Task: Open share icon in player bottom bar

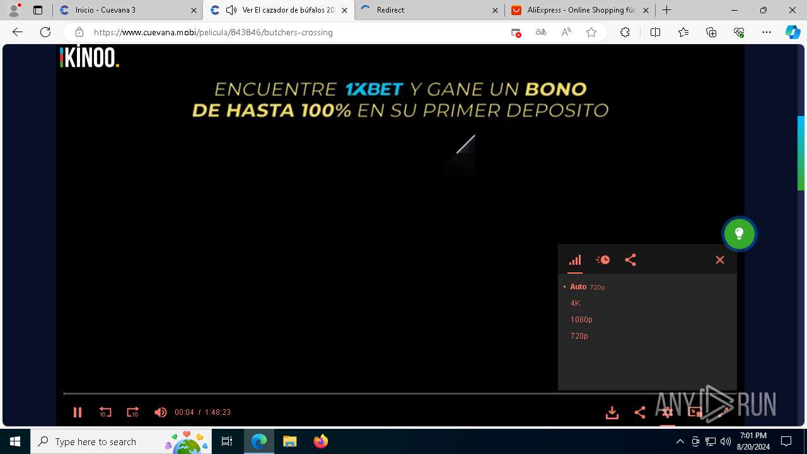Action: pyautogui.click(x=640, y=412)
